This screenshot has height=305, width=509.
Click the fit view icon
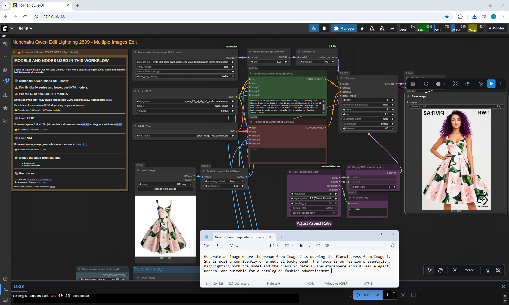tap(455, 270)
